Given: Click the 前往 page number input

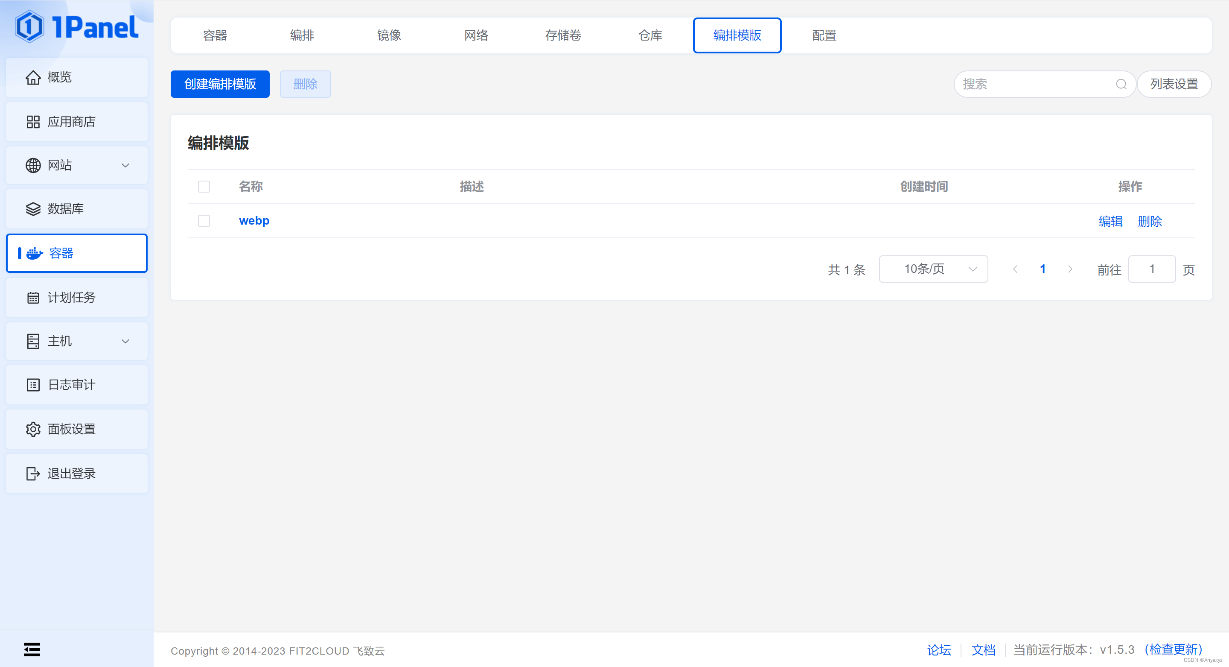Looking at the screenshot, I should [1151, 269].
